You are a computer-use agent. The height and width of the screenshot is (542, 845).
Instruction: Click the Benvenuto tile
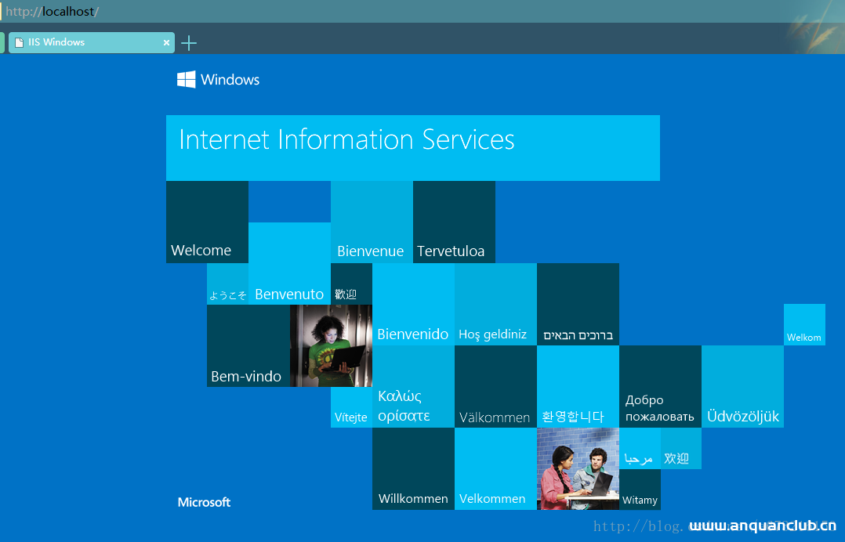click(289, 263)
